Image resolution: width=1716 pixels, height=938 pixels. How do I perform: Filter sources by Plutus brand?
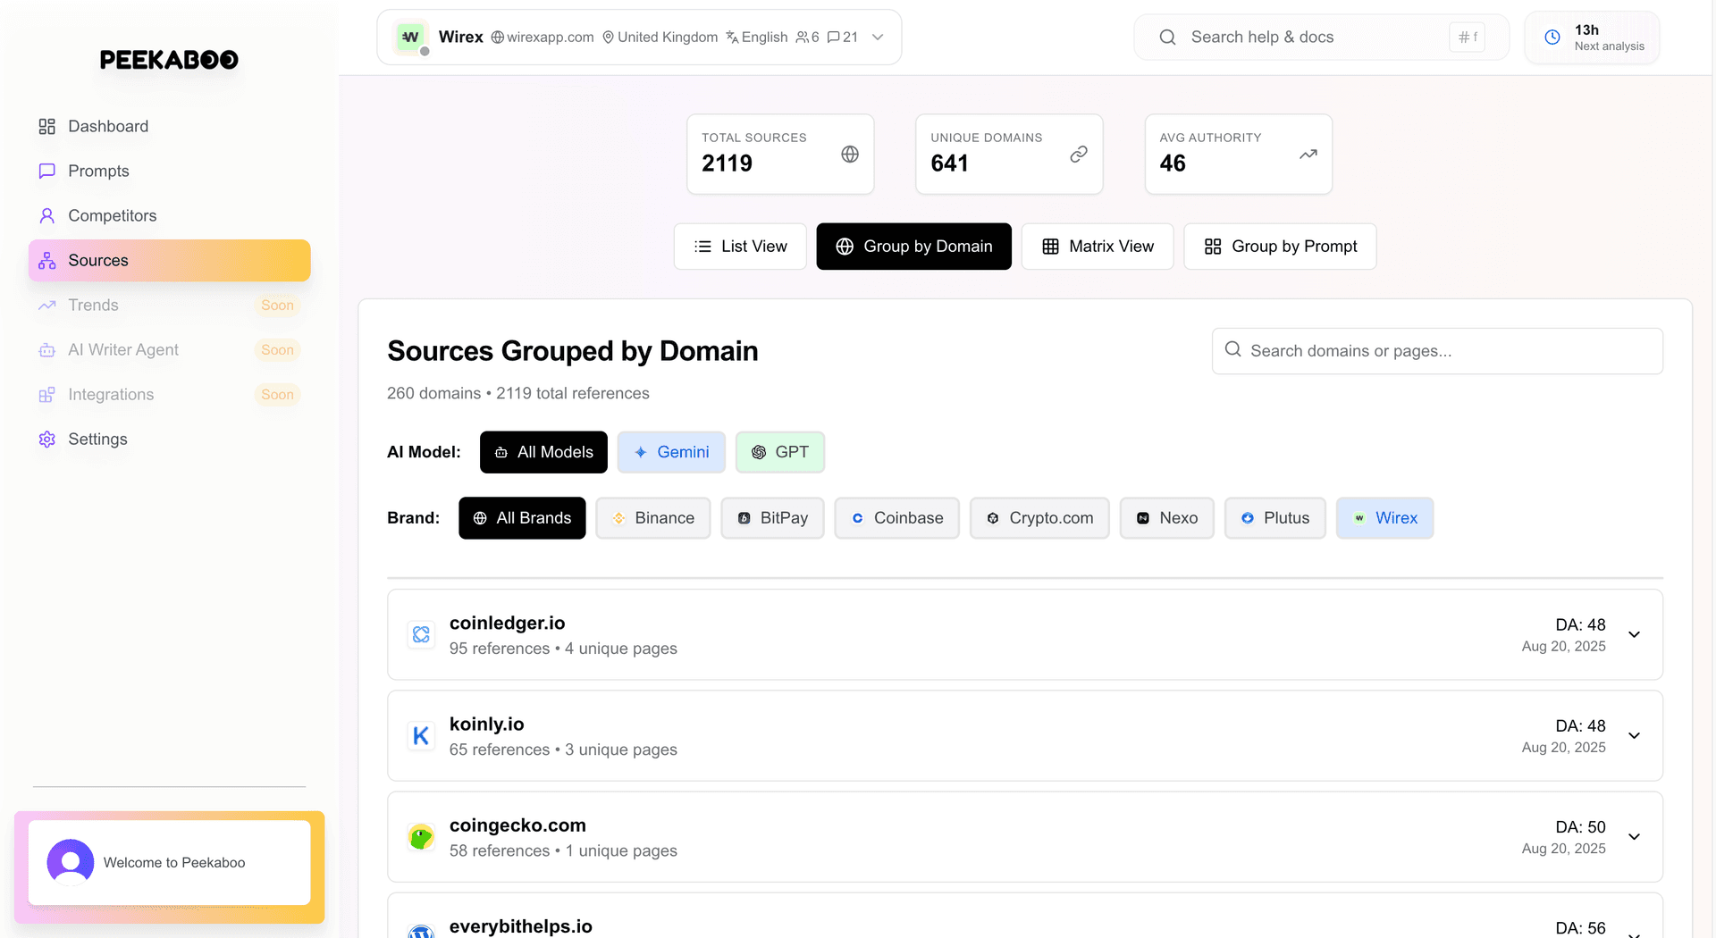(x=1275, y=518)
